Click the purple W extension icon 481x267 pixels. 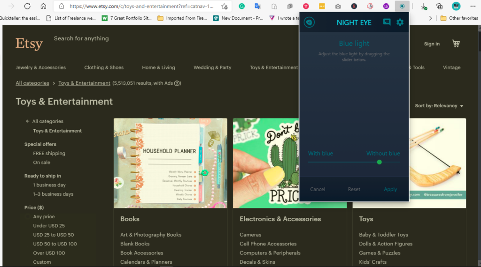pos(386,6)
